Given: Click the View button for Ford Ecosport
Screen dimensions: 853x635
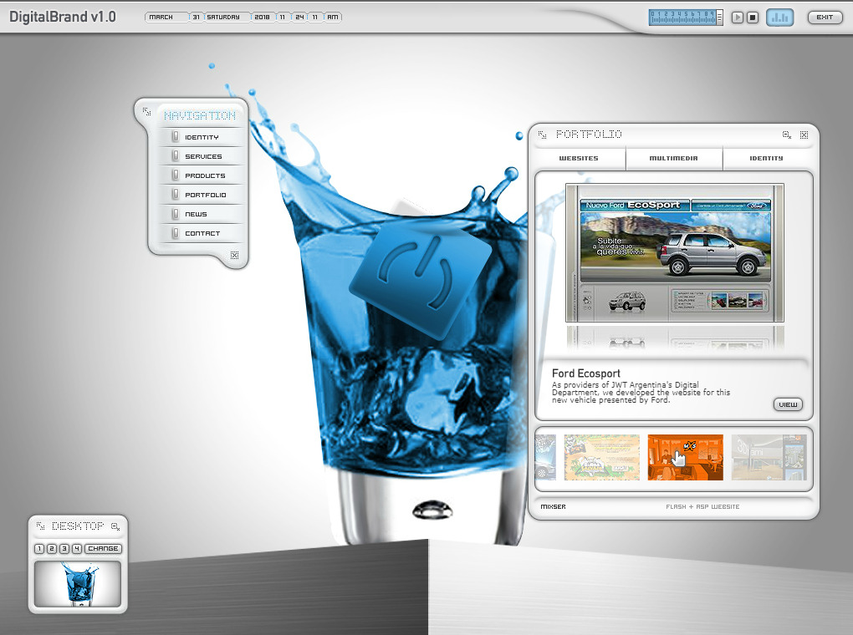Looking at the screenshot, I should [x=788, y=404].
